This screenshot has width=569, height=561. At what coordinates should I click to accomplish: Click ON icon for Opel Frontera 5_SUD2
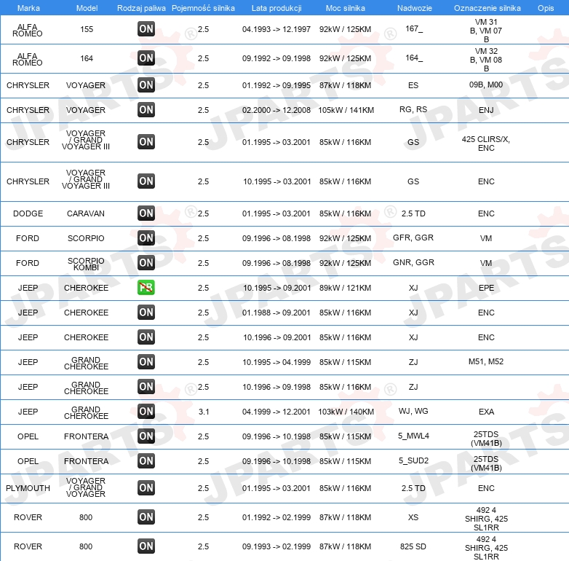tap(146, 461)
